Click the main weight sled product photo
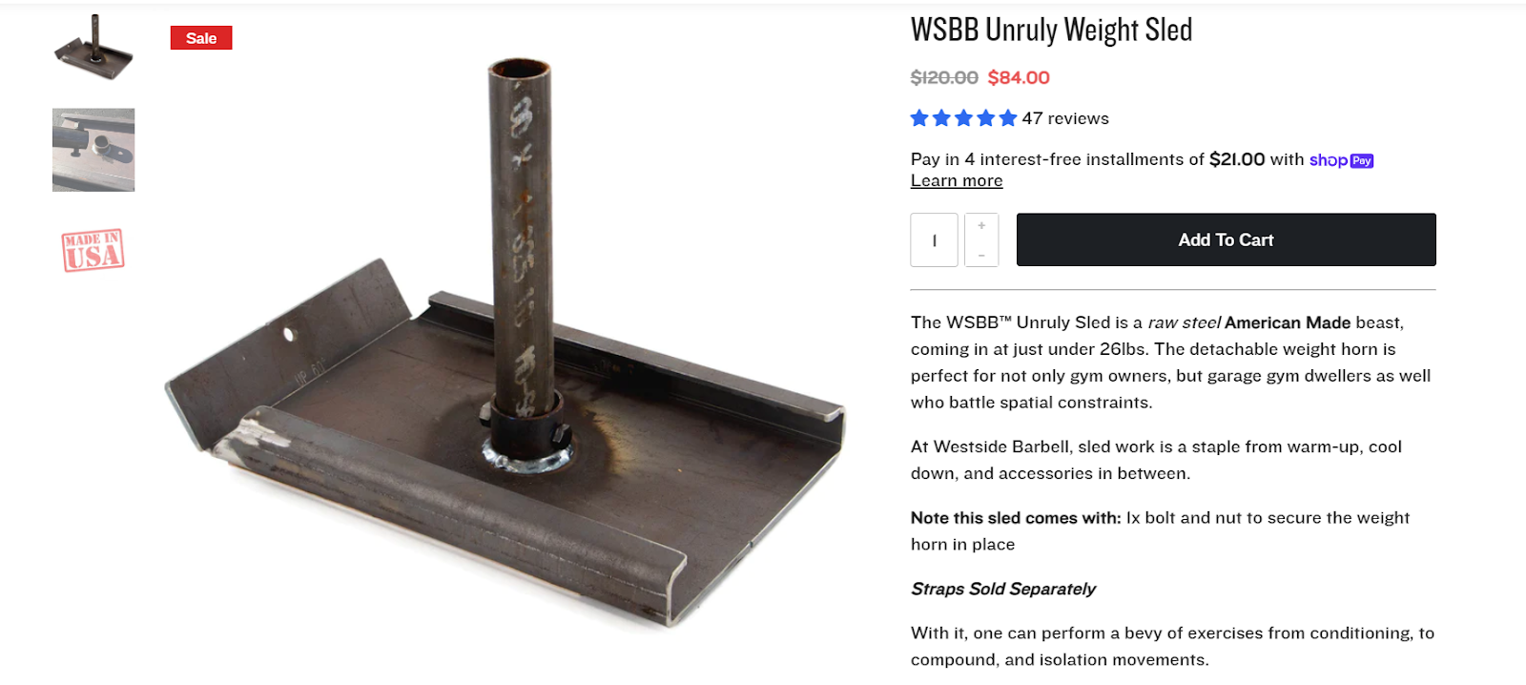1526x685 pixels. [505, 343]
